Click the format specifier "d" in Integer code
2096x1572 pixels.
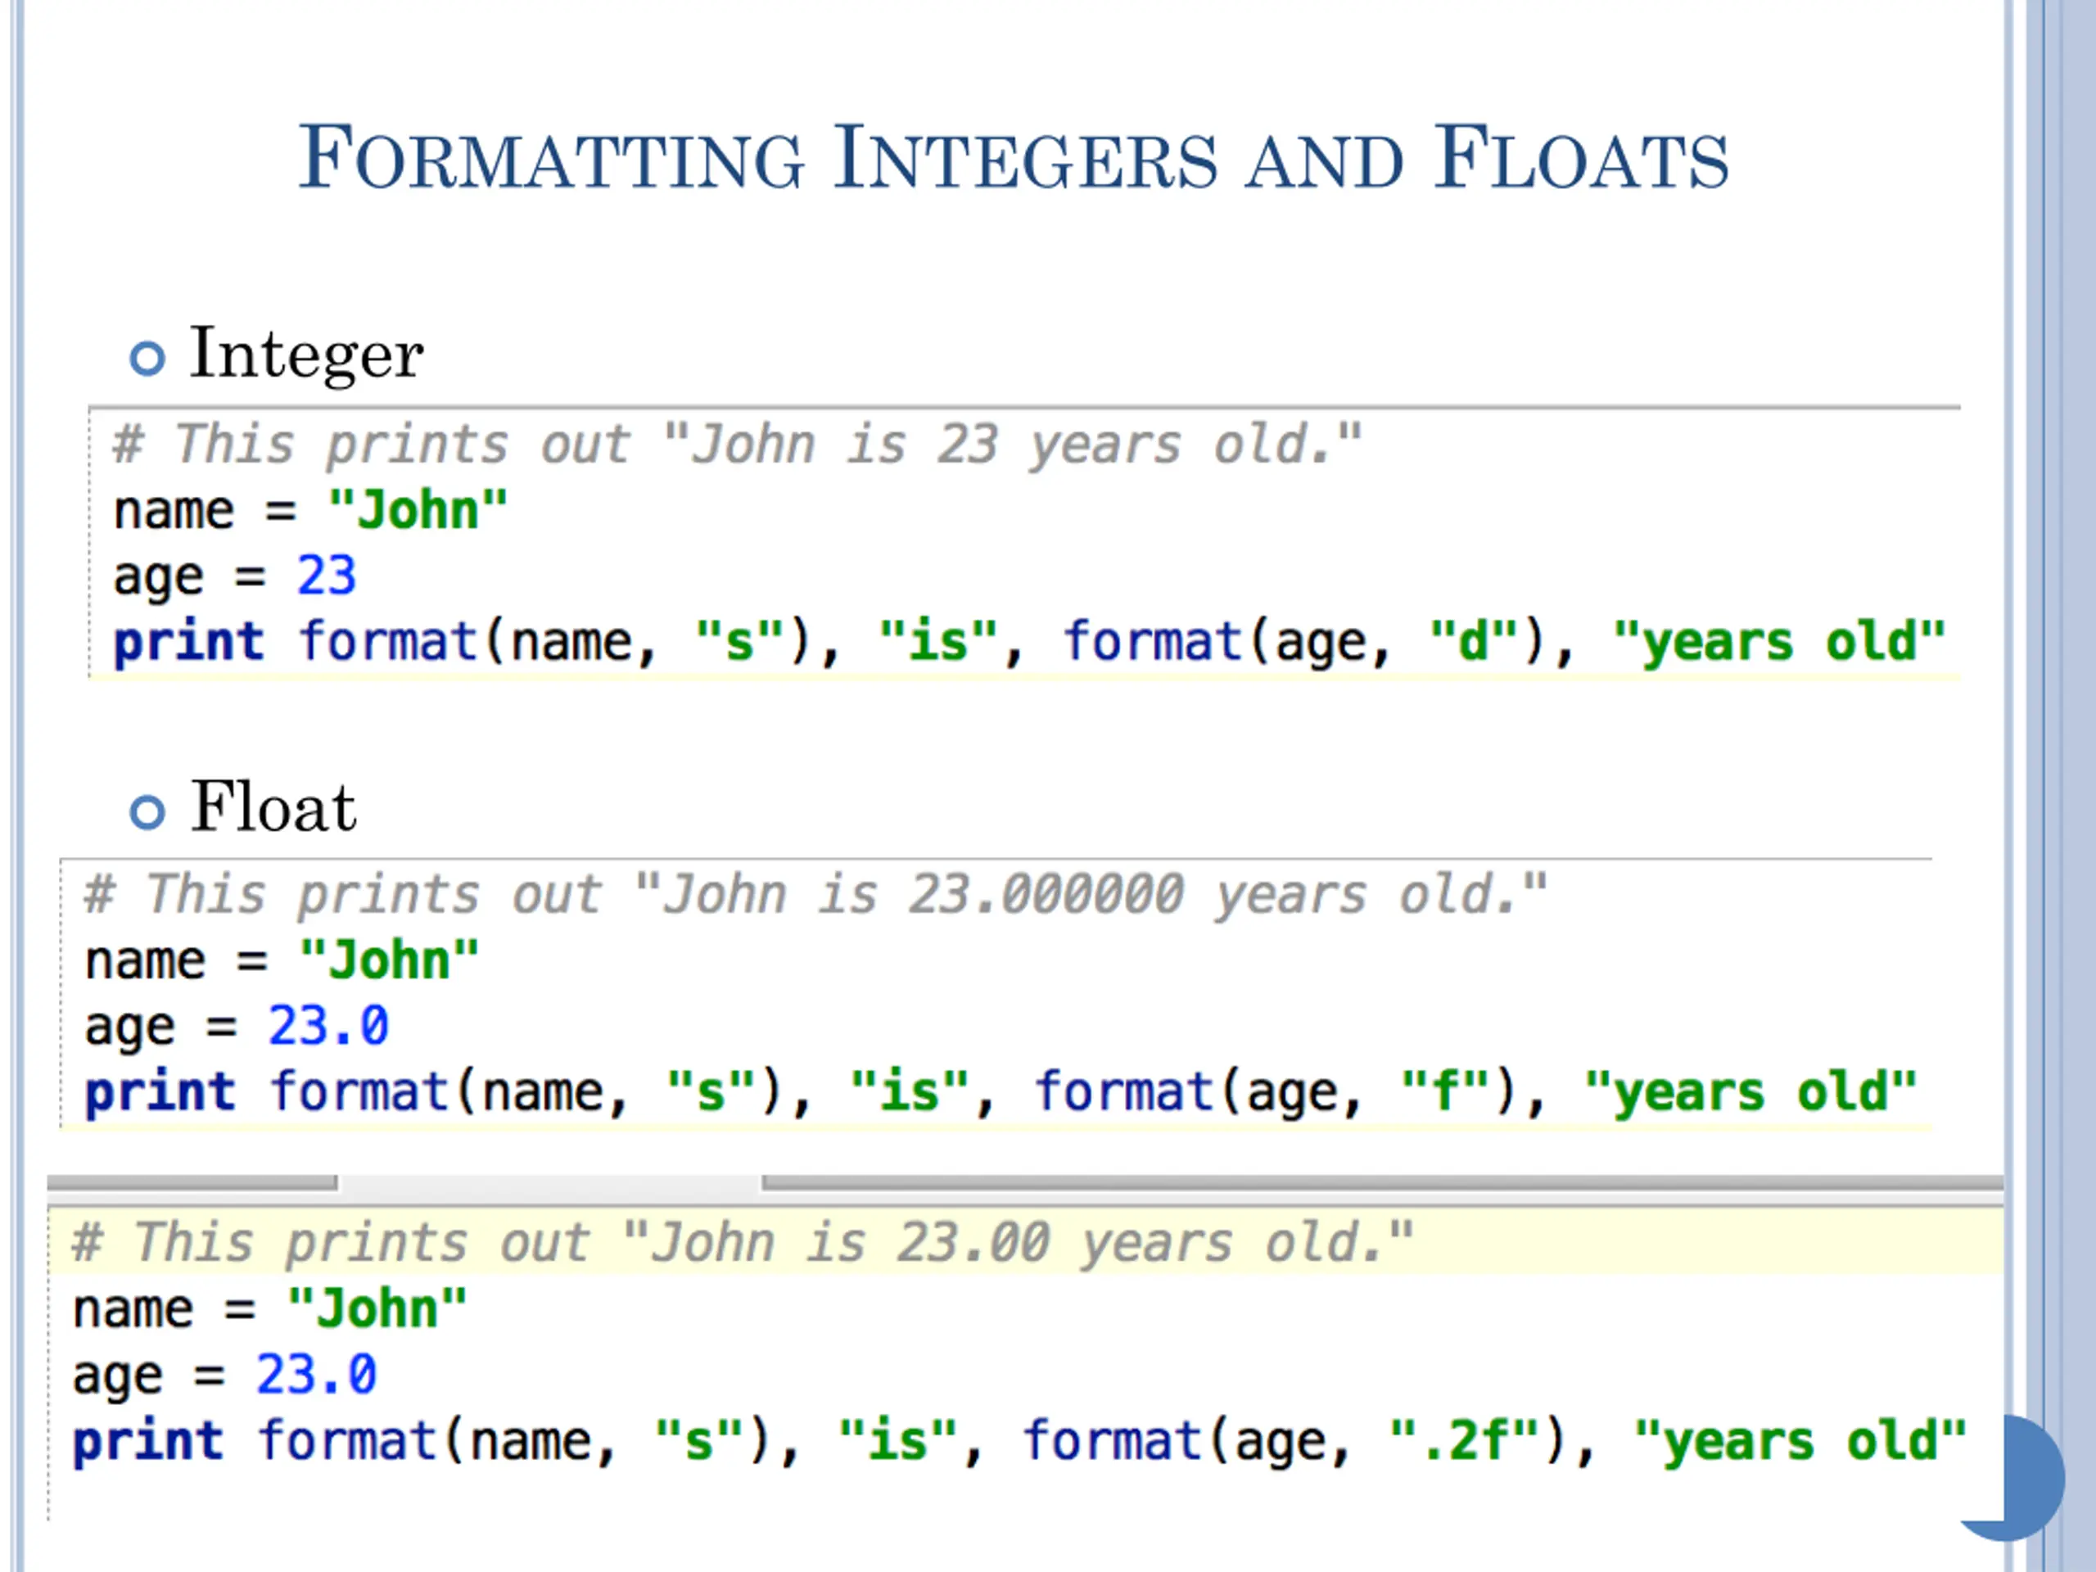tap(1474, 640)
